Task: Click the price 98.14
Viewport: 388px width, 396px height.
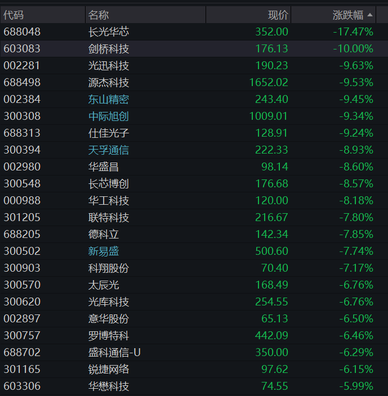Action: (275, 167)
